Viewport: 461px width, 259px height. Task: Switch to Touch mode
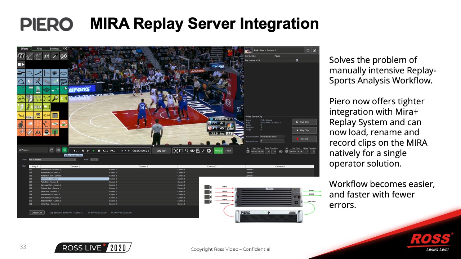coord(228,151)
